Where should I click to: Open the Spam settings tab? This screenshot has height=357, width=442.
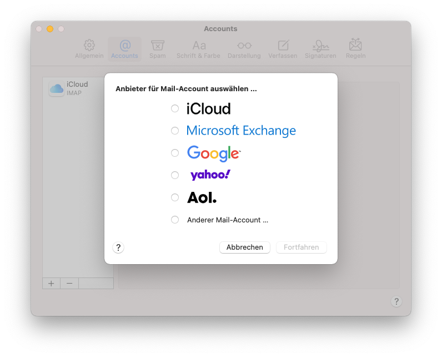coord(158,49)
